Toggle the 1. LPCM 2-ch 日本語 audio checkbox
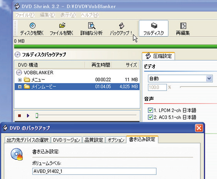This screenshot has width=217, height=179. pos(150,110)
